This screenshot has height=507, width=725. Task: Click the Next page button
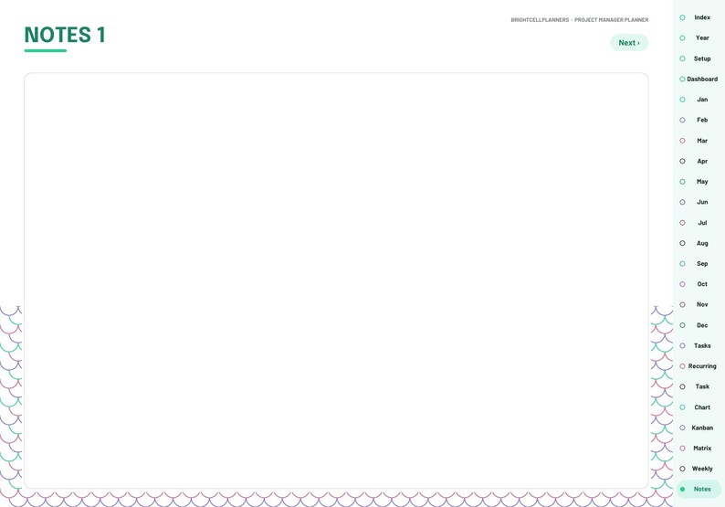[x=629, y=43]
